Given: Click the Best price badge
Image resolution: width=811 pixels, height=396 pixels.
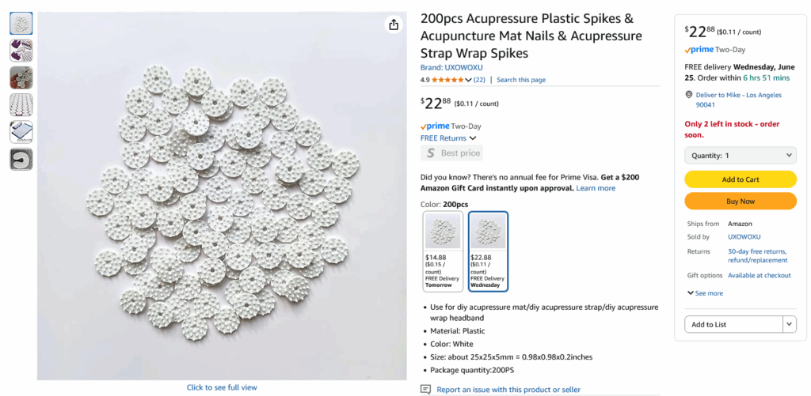Looking at the screenshot, I should (451, 153).
